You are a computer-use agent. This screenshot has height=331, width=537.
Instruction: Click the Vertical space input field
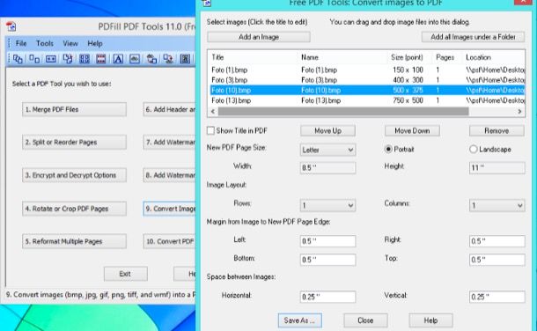(497, 297)
